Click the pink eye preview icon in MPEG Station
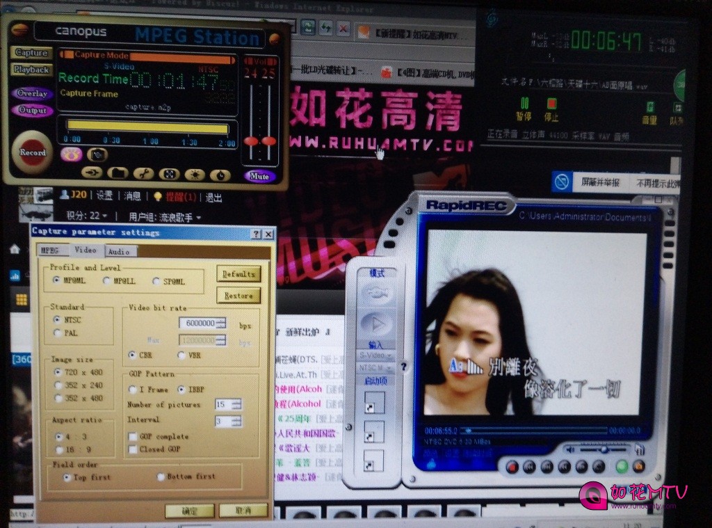712x528 pixels. click(72, 154)
